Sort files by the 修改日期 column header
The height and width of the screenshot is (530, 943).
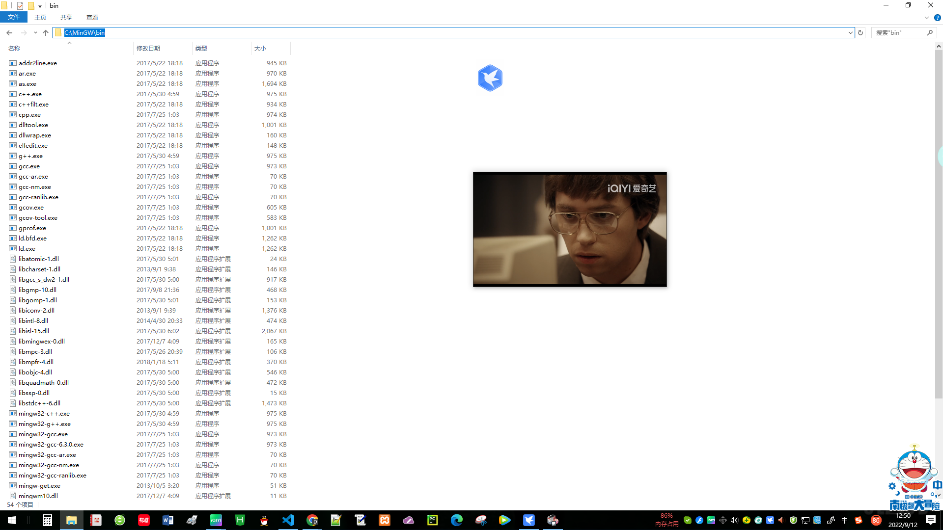coord(150,48)
